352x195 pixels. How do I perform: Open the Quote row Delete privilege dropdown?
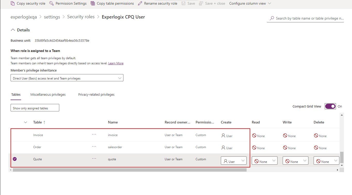tap(326, 161)
